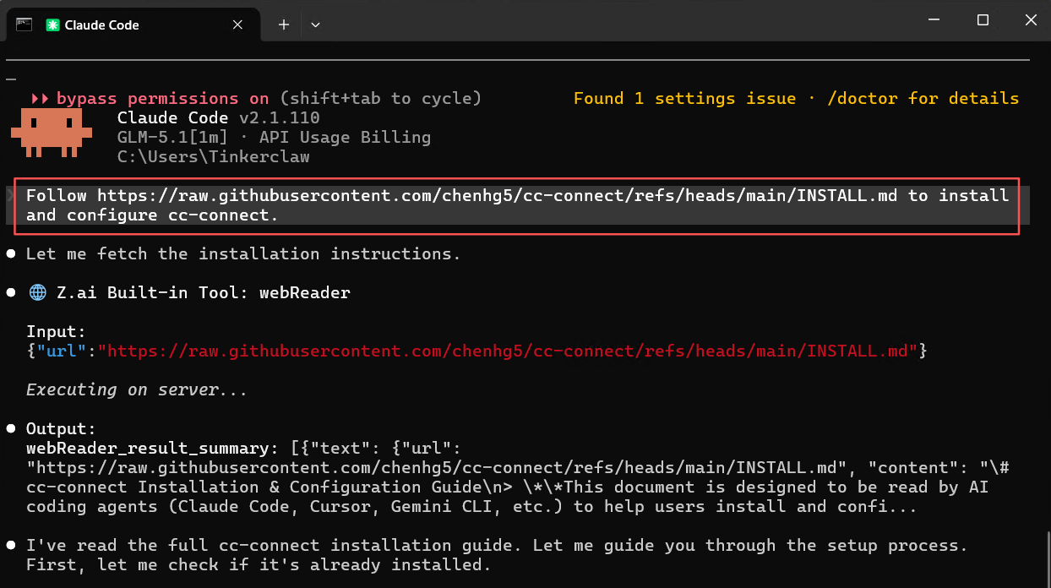This screenshot has height=588, width=1051.
Task: Click 'and configure cc-connect.' prompt line
Action: point(152,215)
